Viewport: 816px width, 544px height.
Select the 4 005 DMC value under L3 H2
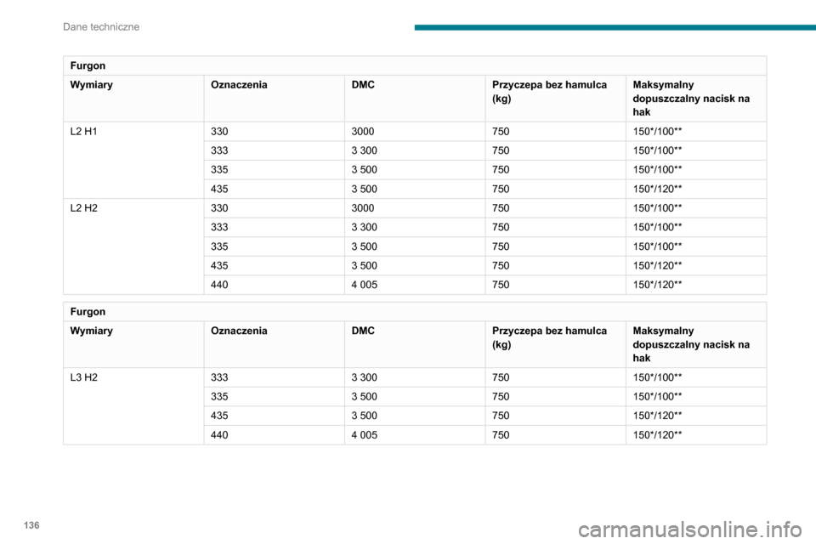coord(365,434)
